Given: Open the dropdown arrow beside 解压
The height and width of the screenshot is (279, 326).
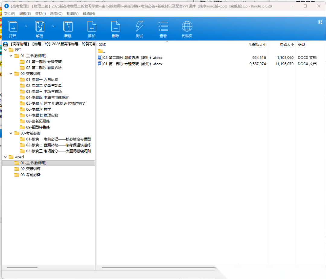Looking at the screenshot, I should point(53,26).
